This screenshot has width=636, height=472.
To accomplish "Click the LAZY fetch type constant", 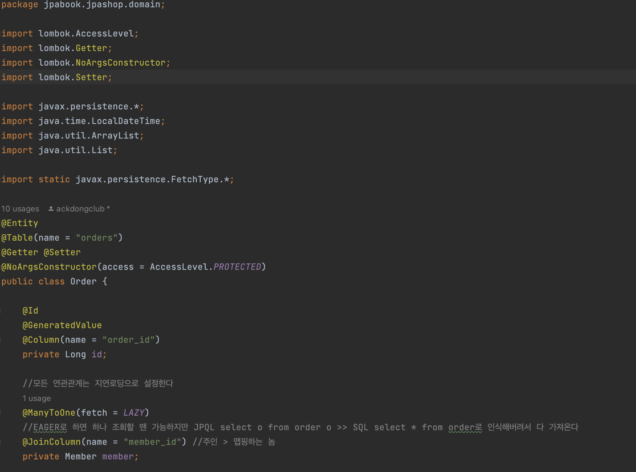I will click(x=134, y=413).
